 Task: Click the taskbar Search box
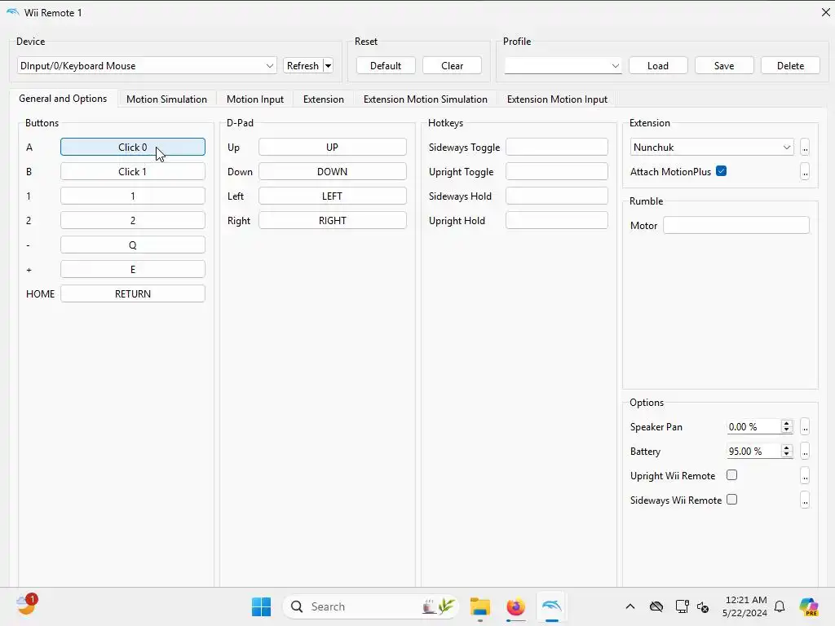point(371,606)
